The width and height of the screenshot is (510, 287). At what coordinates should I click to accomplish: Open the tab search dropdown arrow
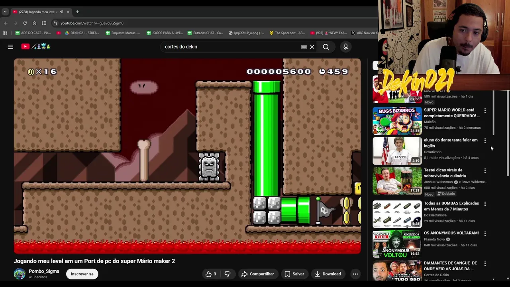5,12
